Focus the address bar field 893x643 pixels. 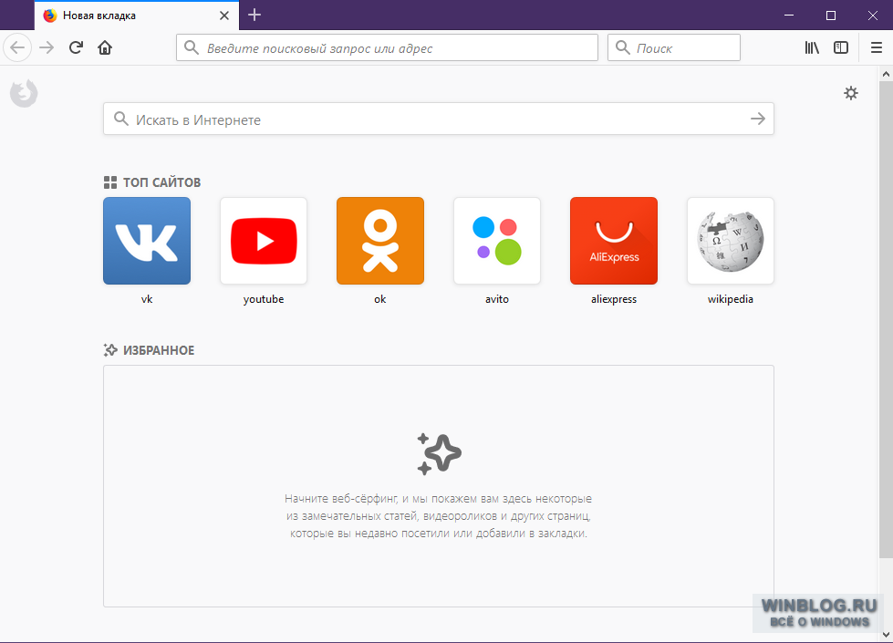pyautogui.click(x=388, y=47)
